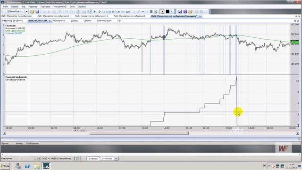Screen dimensions: 302x170
Task: Open the blue PowerShell taskbar icon
Action: [x=27, y=166]
